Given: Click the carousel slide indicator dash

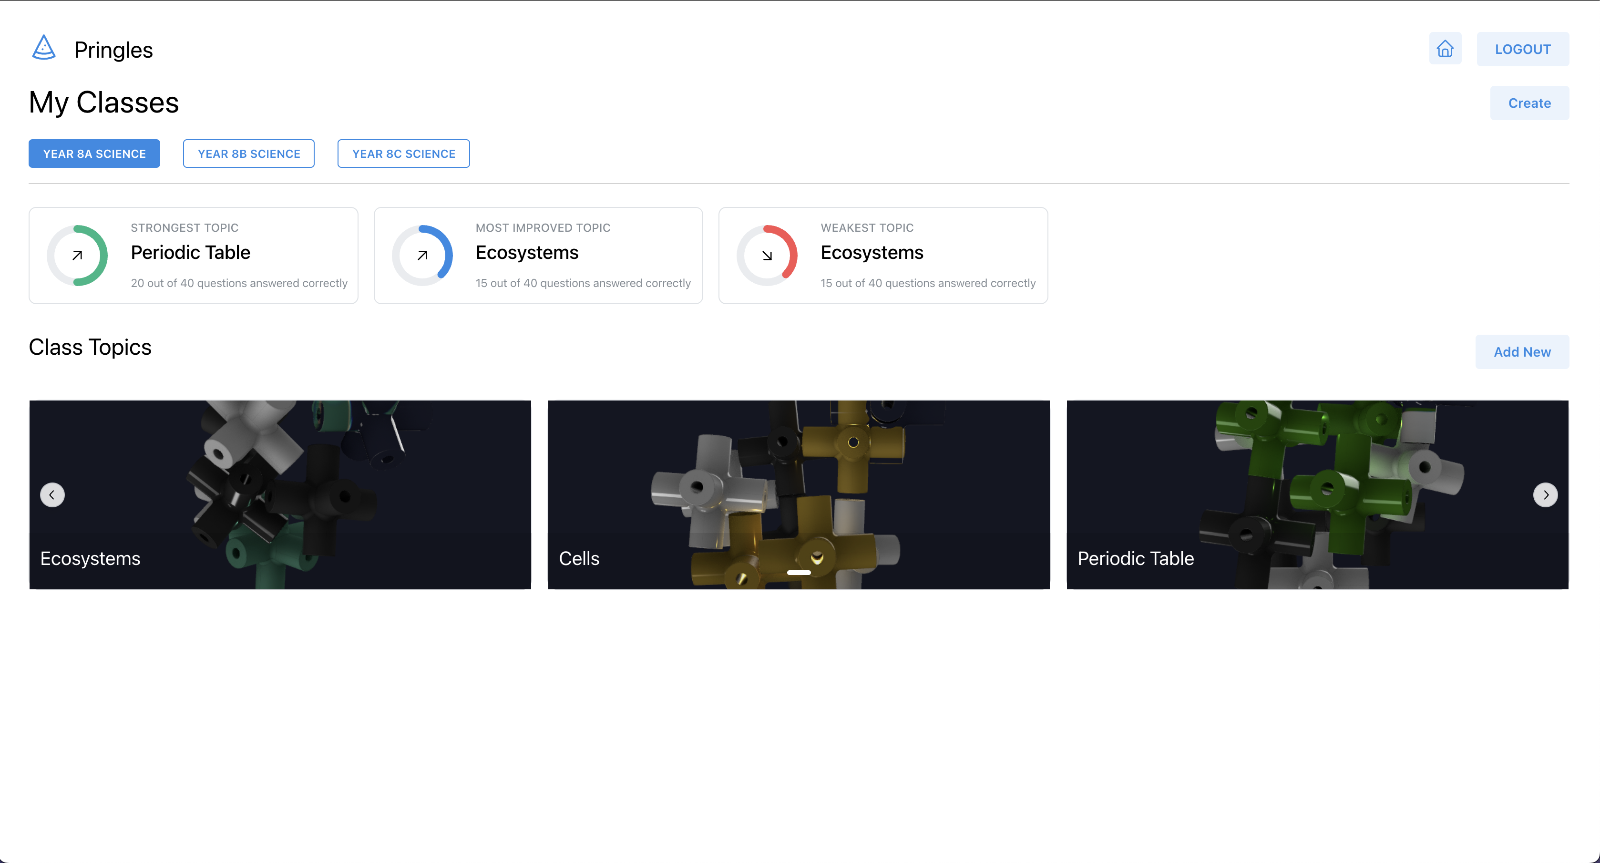Looking at the screenshot, I should tap(799, 572).
